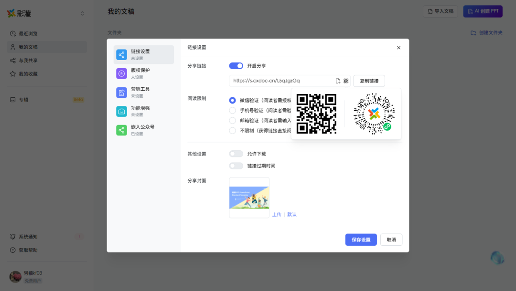Click the 彩漩 logo icon
The height and width of the screenshot is (291, 516).
point(11,13)
